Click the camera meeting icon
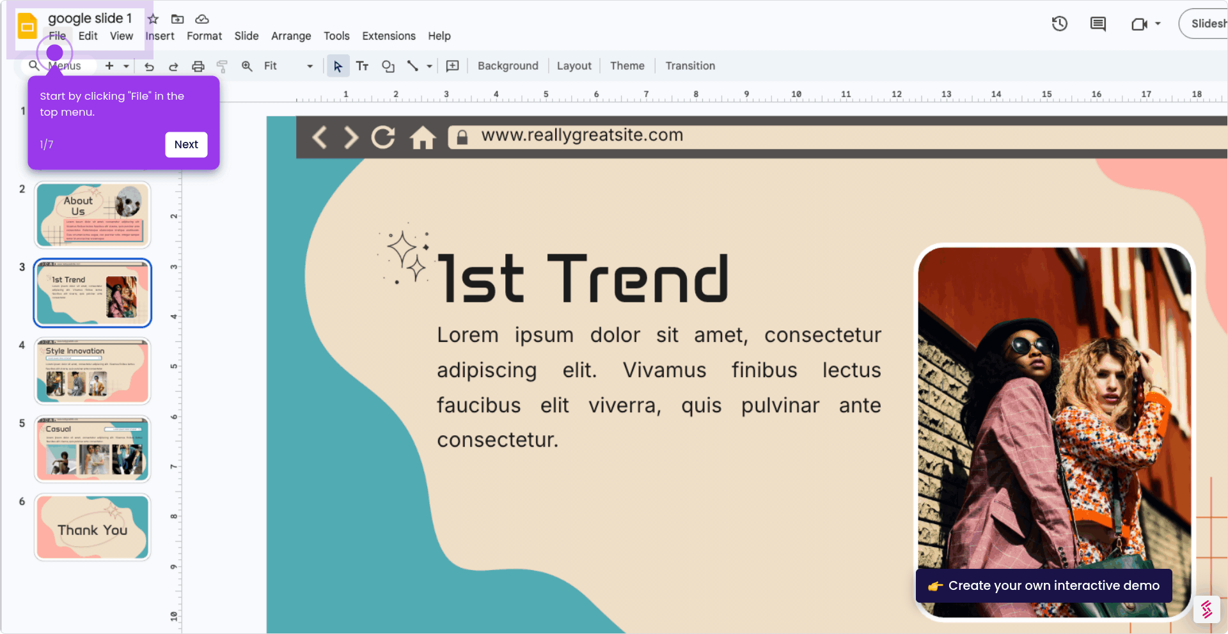The width and height of the screenshot is (1228, 634). (x=1139, y=24)
